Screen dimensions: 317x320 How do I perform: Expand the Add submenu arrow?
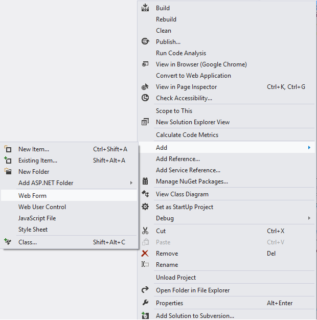tap(309, 147)
